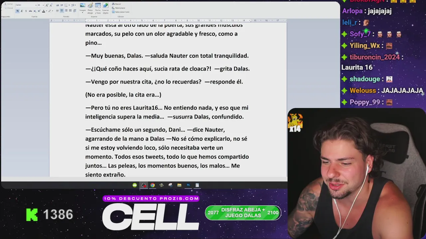The width and height of the screenshot is (426, 239).
Task: Open the WordPad document icon in the taskbar
Action: click(197, 185)
